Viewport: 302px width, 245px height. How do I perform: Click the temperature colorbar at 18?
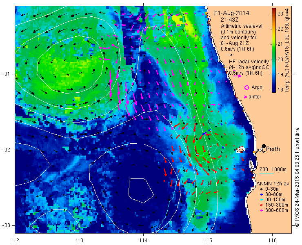(274, 90)
